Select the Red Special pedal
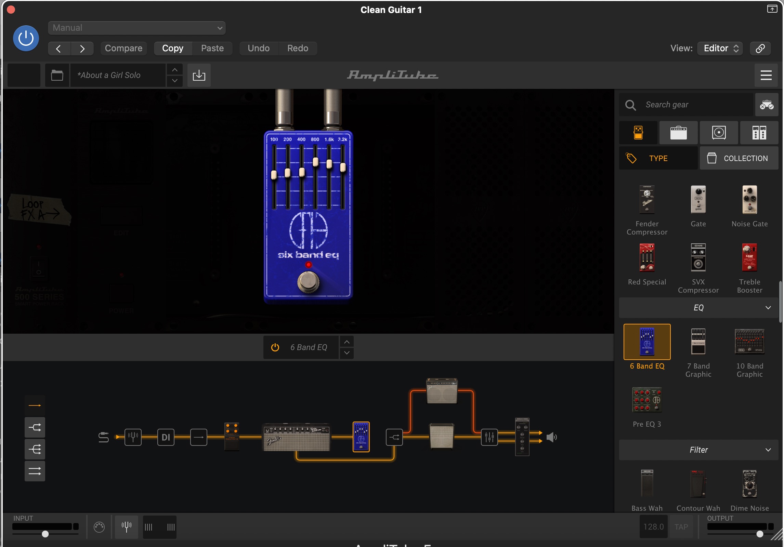Screen dimensions: 784x547 (x=647, y=265)
